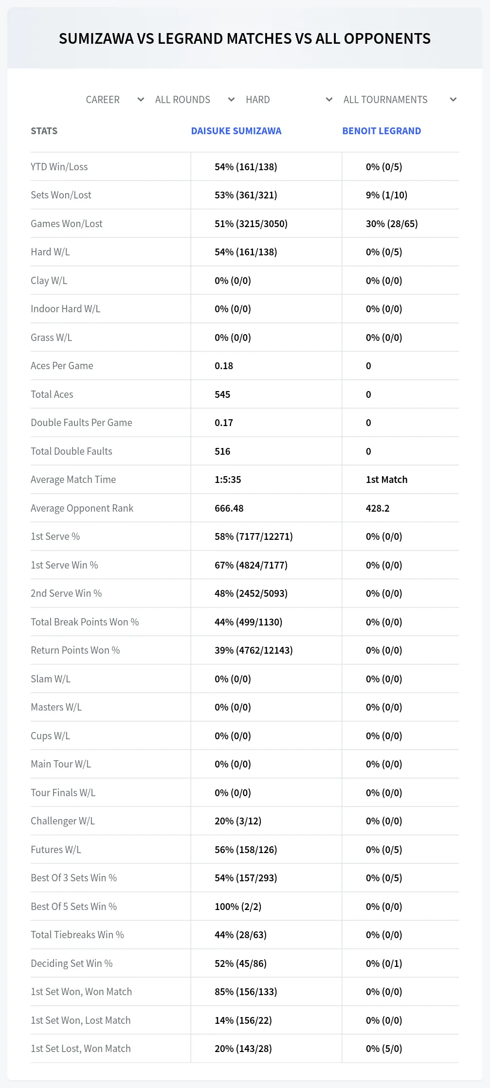Open Daisuke Sumizawa player link

(236, 131)
